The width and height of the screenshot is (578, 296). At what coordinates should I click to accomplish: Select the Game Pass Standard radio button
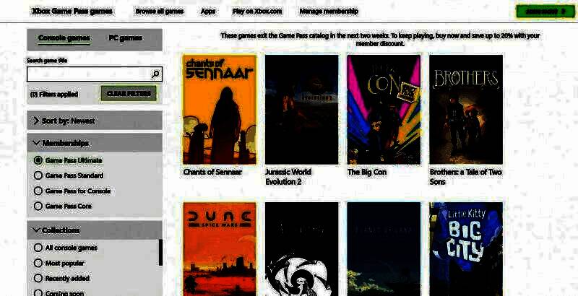[38, 175]
